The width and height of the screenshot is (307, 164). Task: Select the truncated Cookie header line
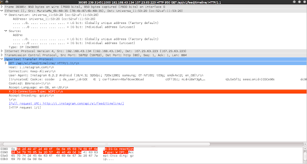point(158,79)
